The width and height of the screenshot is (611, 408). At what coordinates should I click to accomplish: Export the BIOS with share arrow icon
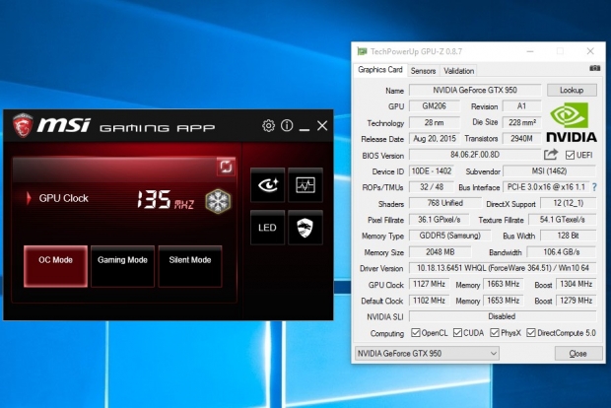tap(551, 155)
